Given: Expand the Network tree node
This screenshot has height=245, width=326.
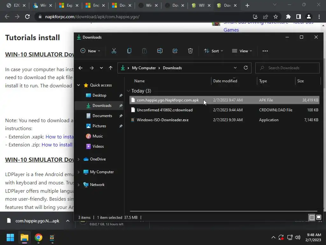Looking at the screenshot, I should pyautogui.click(x=79, y=185).
